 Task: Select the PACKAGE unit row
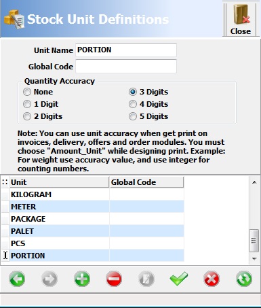click(x=97, y=219)
